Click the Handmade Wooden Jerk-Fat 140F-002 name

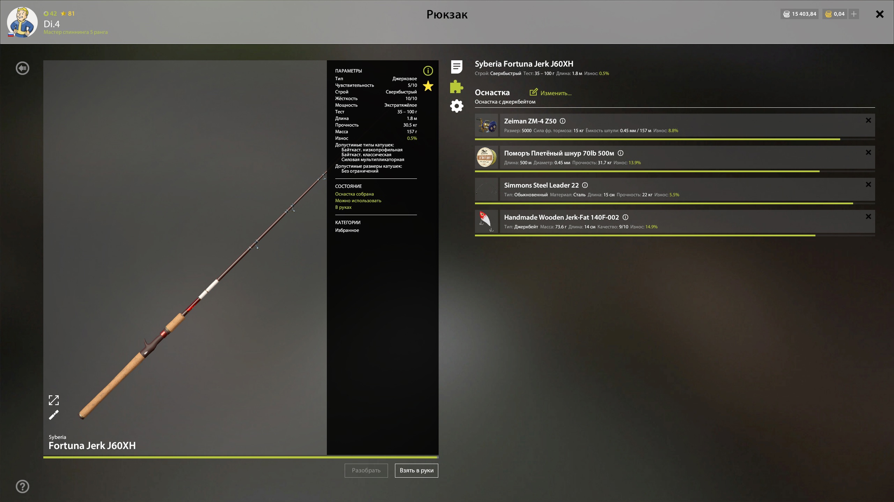pyautogui.click(x=561, y=217)
